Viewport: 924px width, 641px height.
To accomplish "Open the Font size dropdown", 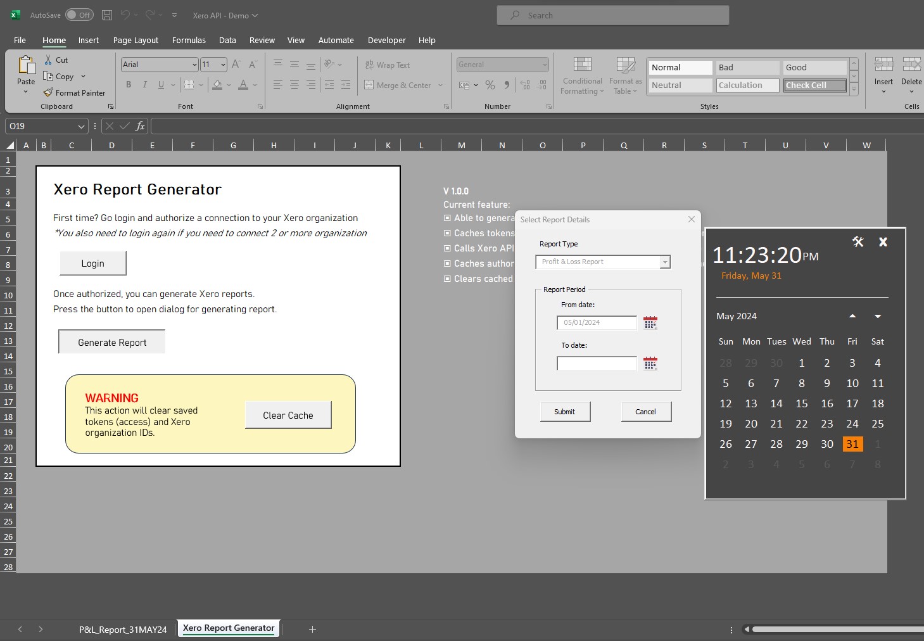I will click(x=223, y=65).
